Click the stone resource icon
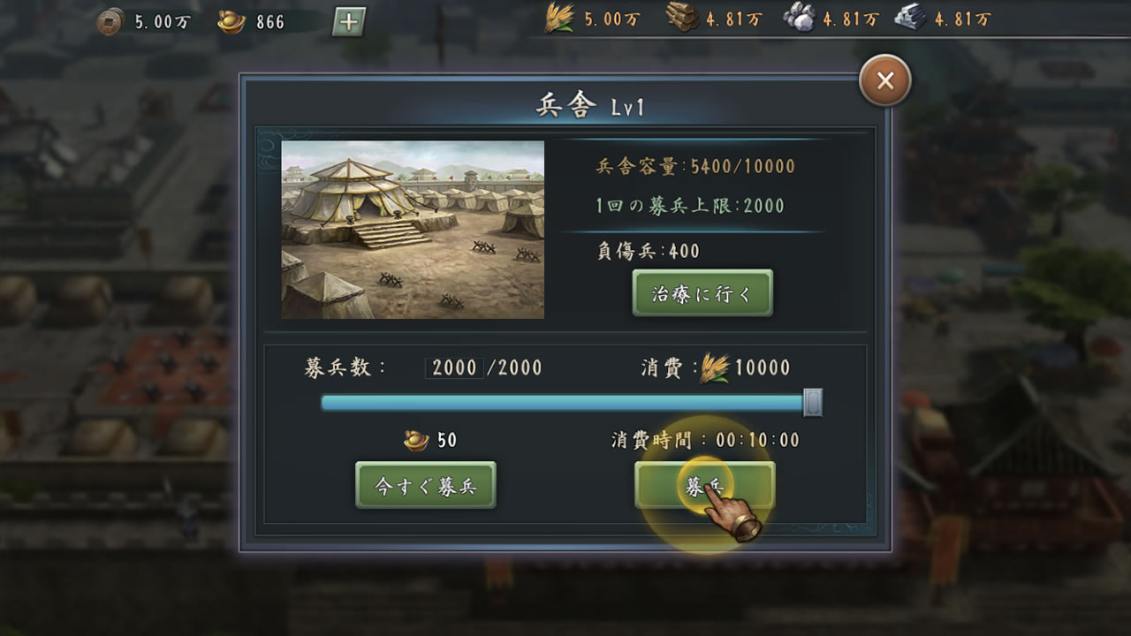 800,19
